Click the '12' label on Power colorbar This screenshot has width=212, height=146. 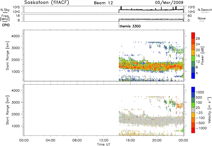click(198, 62)
